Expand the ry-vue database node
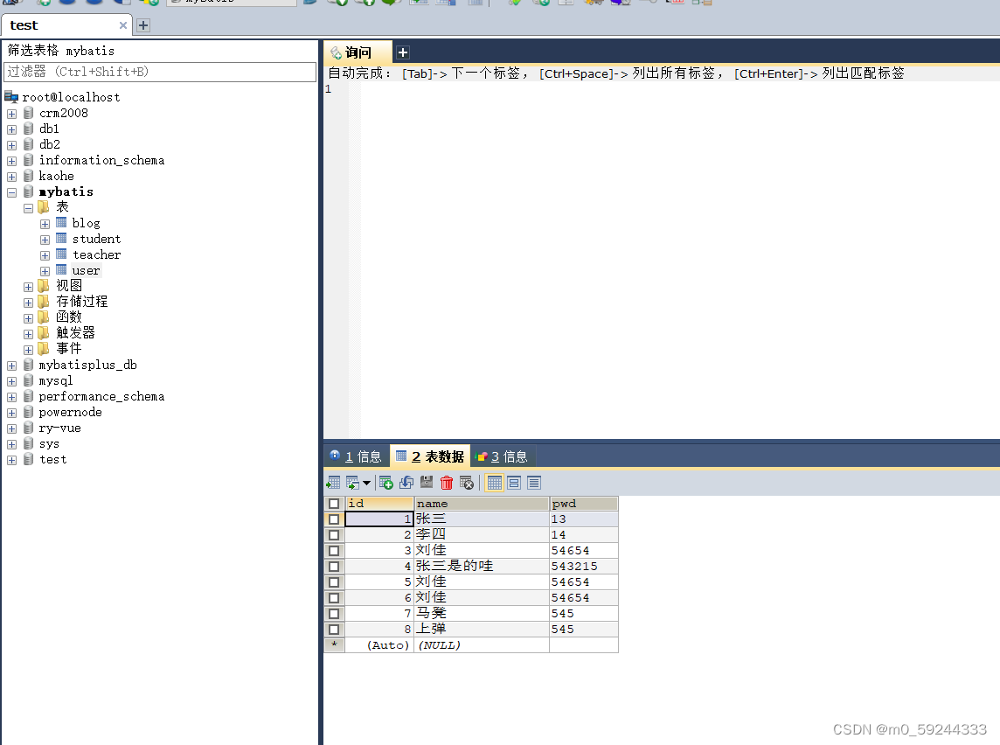Screen dimensions: 1000x745 pyautogui.click(x=11, y=428)
